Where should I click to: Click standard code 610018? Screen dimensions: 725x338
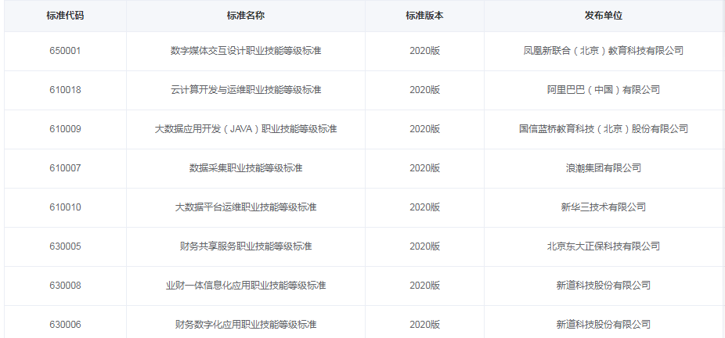point(65,90)
